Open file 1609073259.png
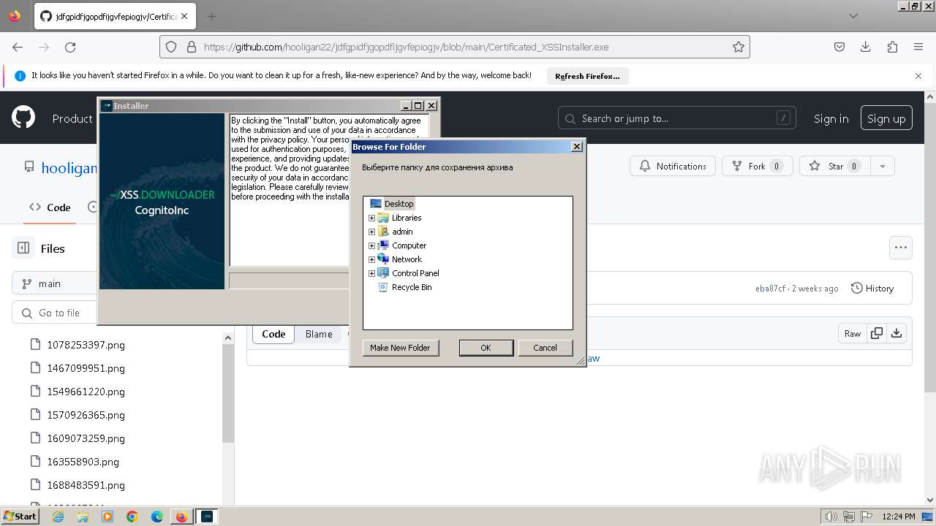The image size is (936, 526). [x=86, y=438]
